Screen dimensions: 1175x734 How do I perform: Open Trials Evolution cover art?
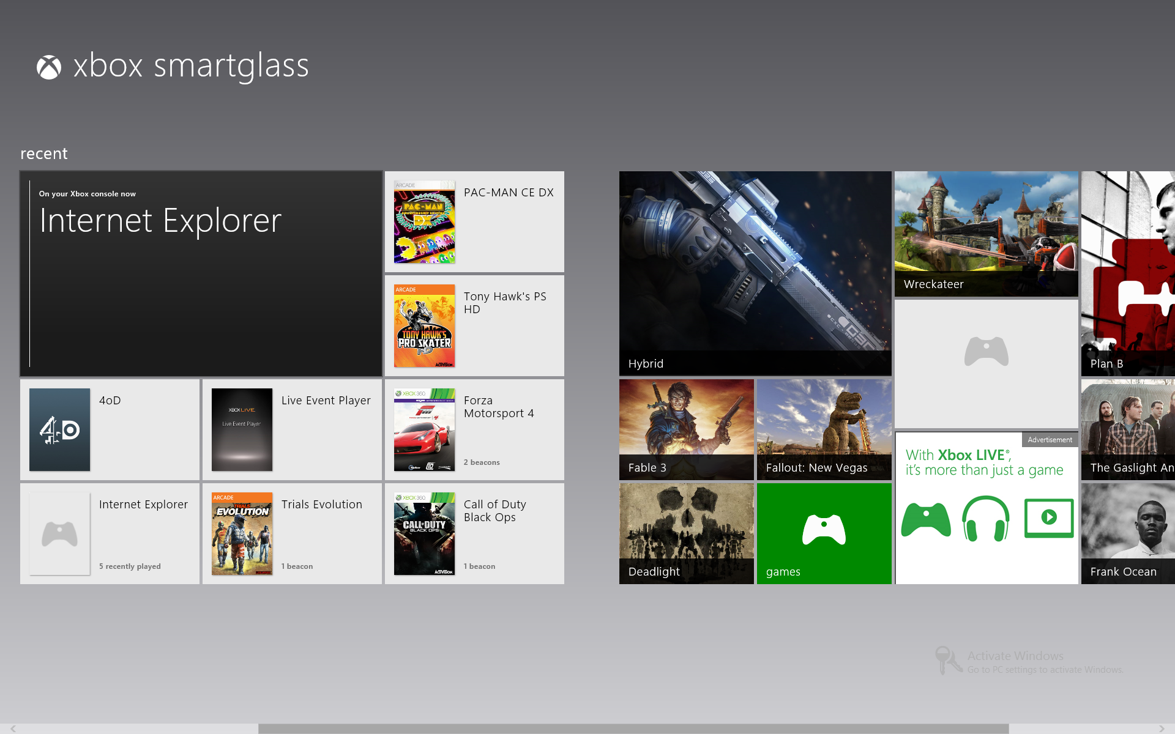pyautogui.click(x=242, y=534)
